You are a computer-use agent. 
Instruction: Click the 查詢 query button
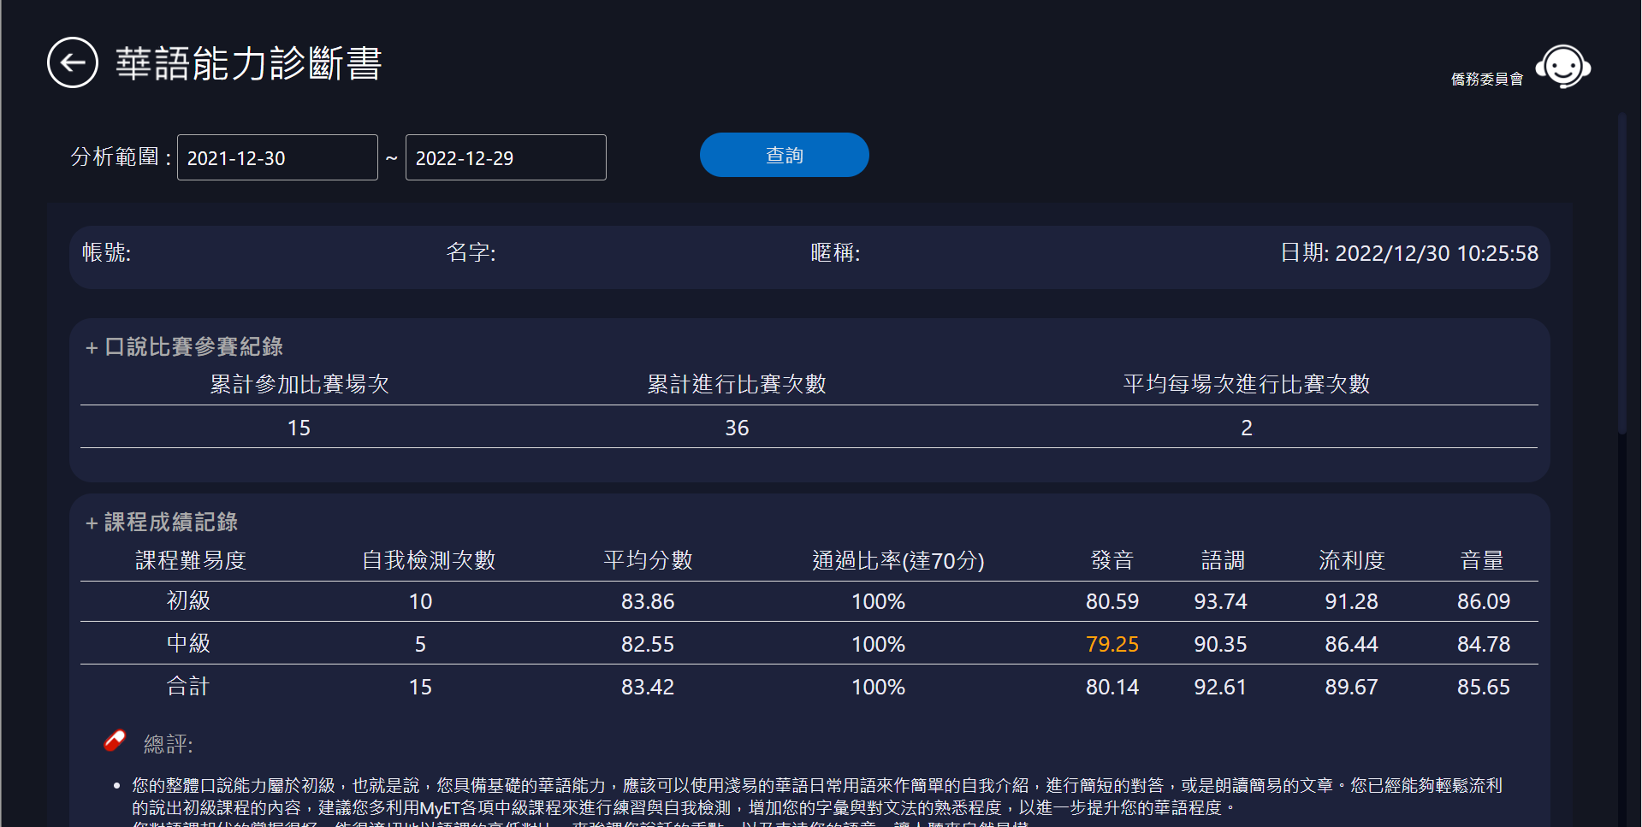784,155
